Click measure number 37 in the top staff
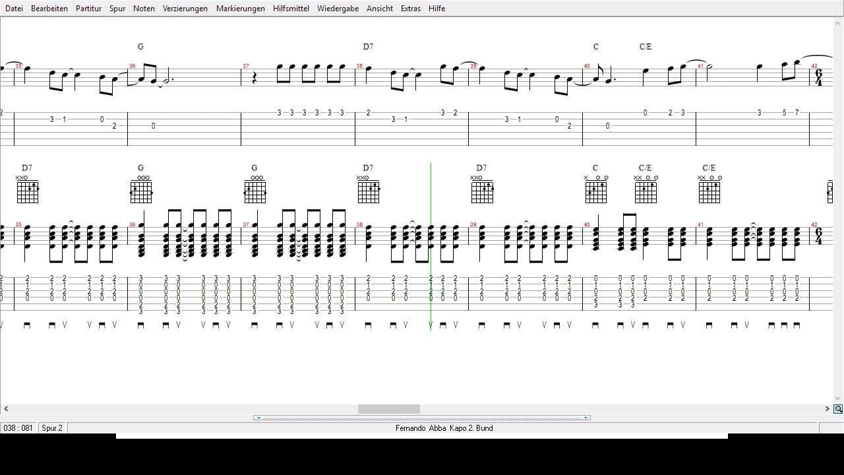 [x=246, y=66]
